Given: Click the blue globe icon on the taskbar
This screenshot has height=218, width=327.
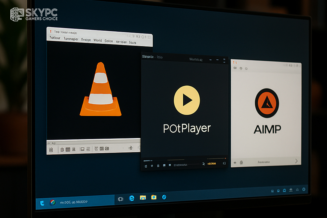Looking at the screenshot, I should click(x=164, y=197).
